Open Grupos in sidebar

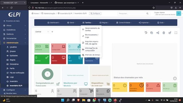tap(13, 51)
